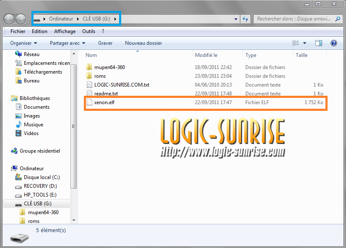
Task: Click Réseau in the navigation pane
Action: tap(31, 54)
